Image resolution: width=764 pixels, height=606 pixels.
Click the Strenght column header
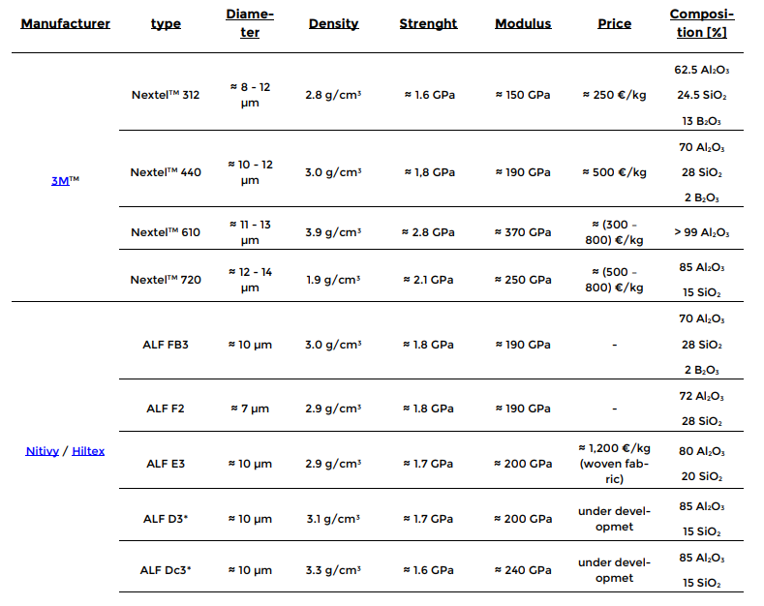428,23
